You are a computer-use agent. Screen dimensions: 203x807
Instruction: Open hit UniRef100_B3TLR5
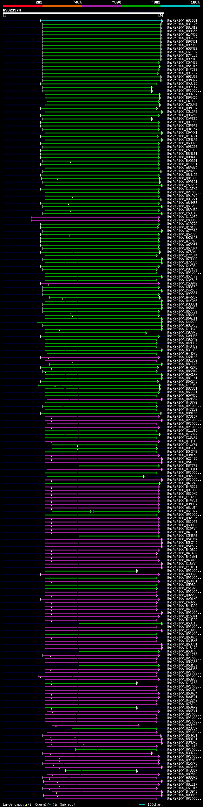tap(182, 24)
